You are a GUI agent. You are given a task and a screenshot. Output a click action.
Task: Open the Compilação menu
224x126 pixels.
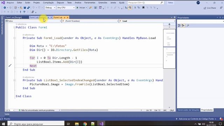click(x=48, y=2)
